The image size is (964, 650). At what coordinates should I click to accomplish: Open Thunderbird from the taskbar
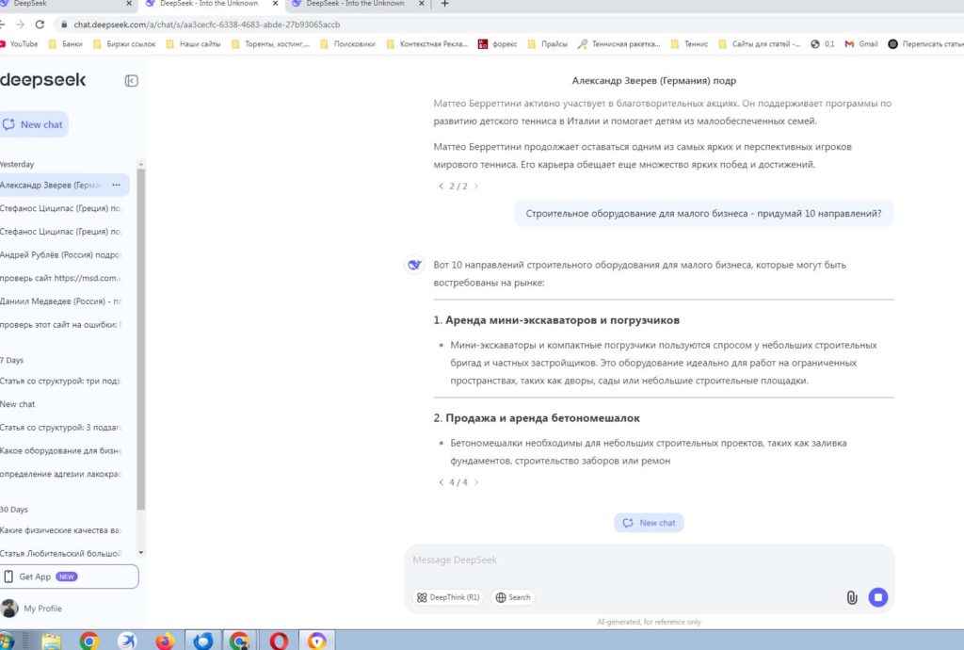(203, 641)
